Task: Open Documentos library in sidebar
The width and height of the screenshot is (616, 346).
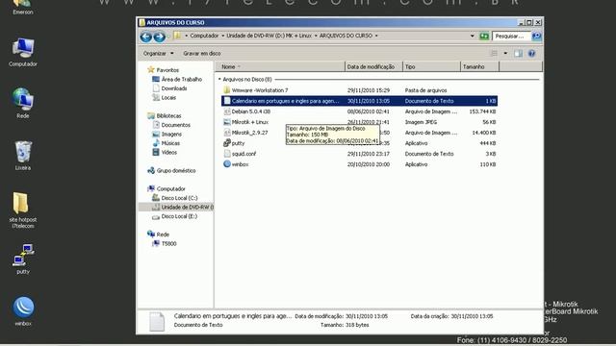Action: [x=175, y=125]
